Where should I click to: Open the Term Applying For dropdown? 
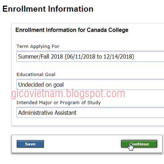(x=90, y=57)
